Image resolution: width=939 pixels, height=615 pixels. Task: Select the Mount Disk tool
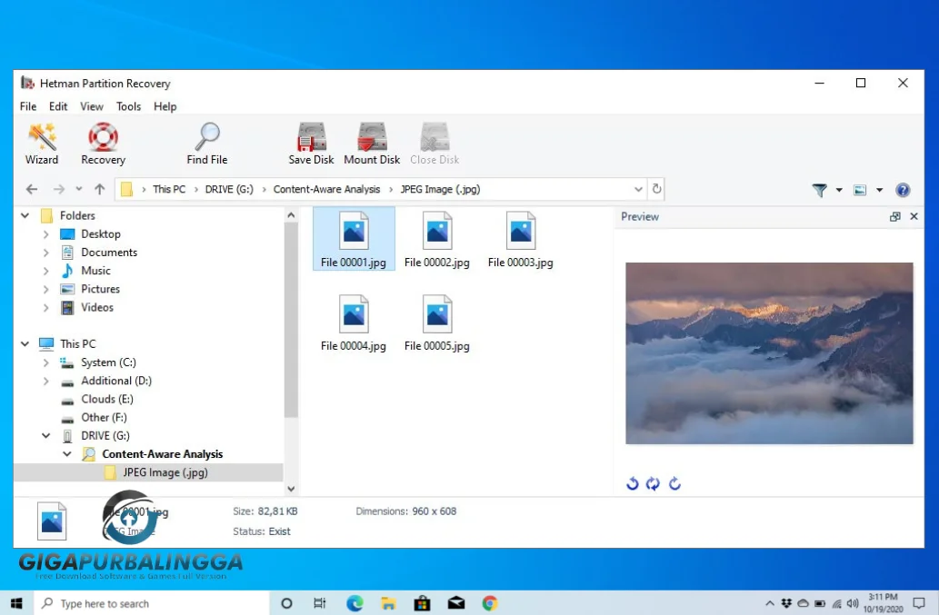click(x=372, y=142)
